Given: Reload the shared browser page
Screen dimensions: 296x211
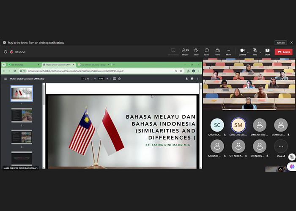Looking at the screenshot, I should [14, 71].
